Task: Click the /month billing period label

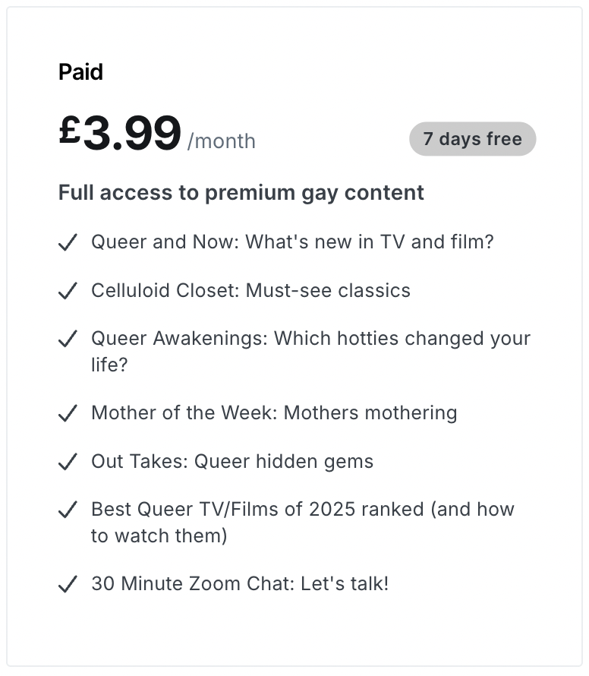Action: pyautogui.click(x=222, y=141)
